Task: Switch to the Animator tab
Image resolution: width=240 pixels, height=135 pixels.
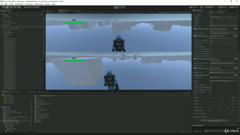Action: coord(76,10)
